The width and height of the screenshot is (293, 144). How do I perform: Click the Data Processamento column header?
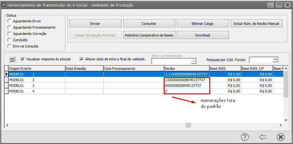tap(134, 69)
